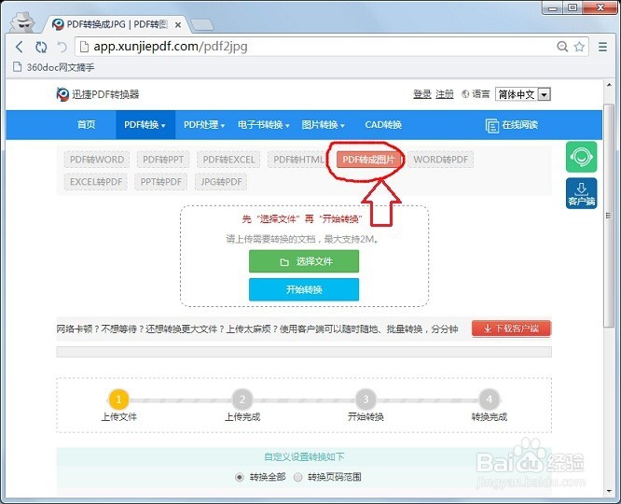Click the 语言 globe icon

pos(465,94)
